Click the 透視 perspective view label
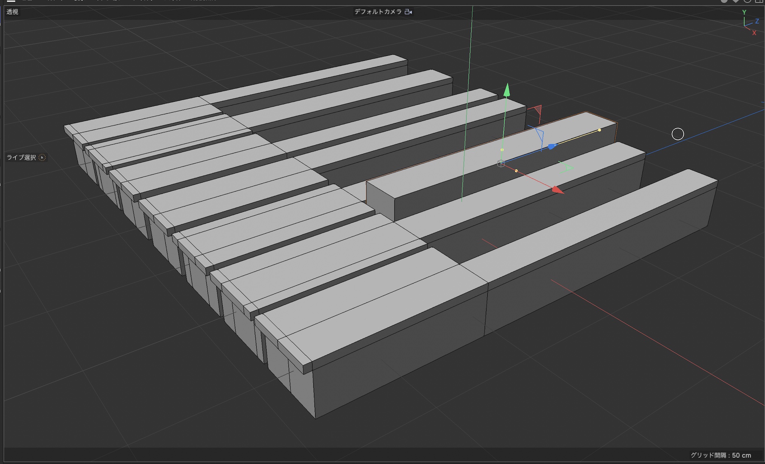765x464 pixels. [x=12, y=12]
